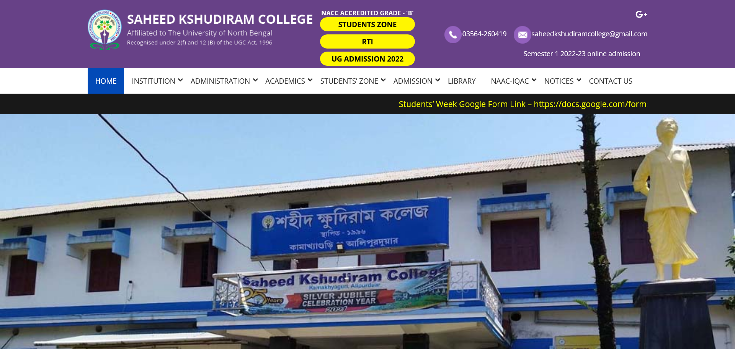Click the Google Plus icon
The width and height of the screenshot is (735, 349).
pyautogui.click(x=641, y=15)
